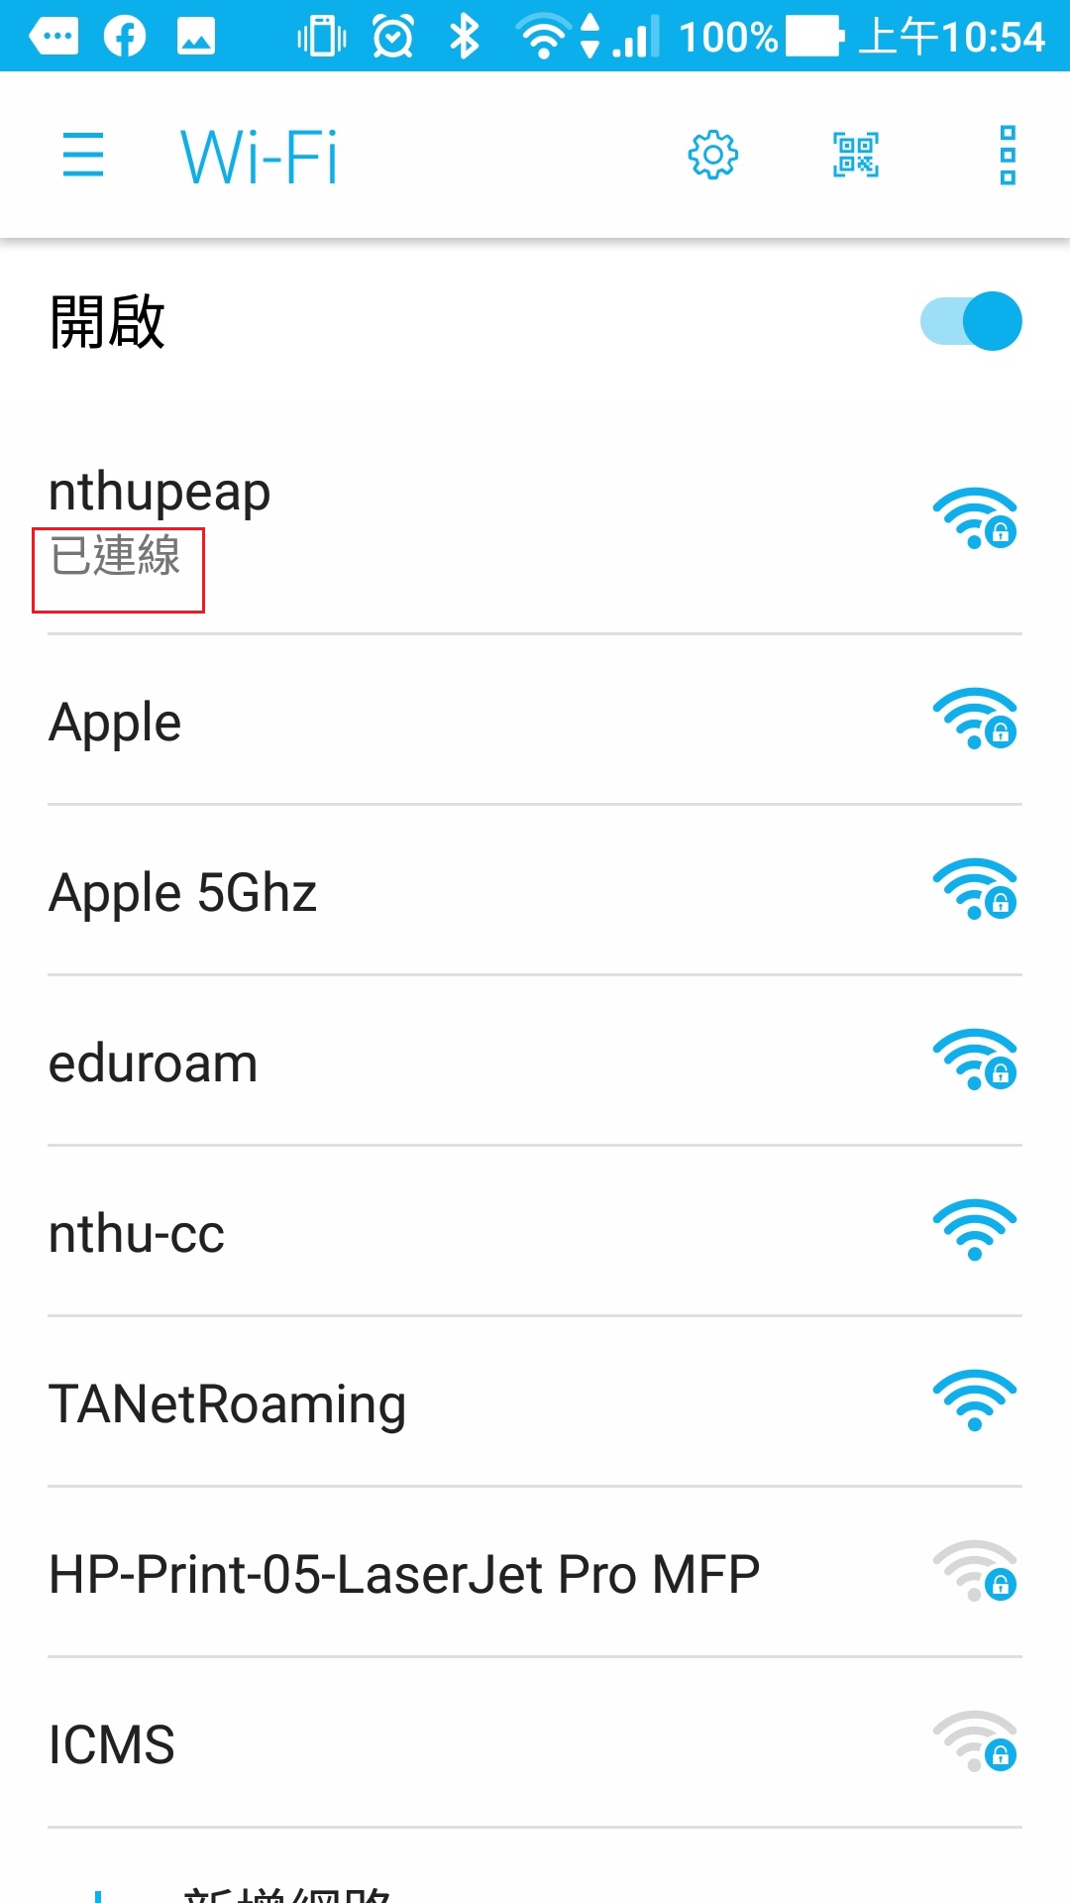Tap the Facebook notification icon in status bar
The height and width of the screenshot is (1903, 1070).
click(125, 37)
